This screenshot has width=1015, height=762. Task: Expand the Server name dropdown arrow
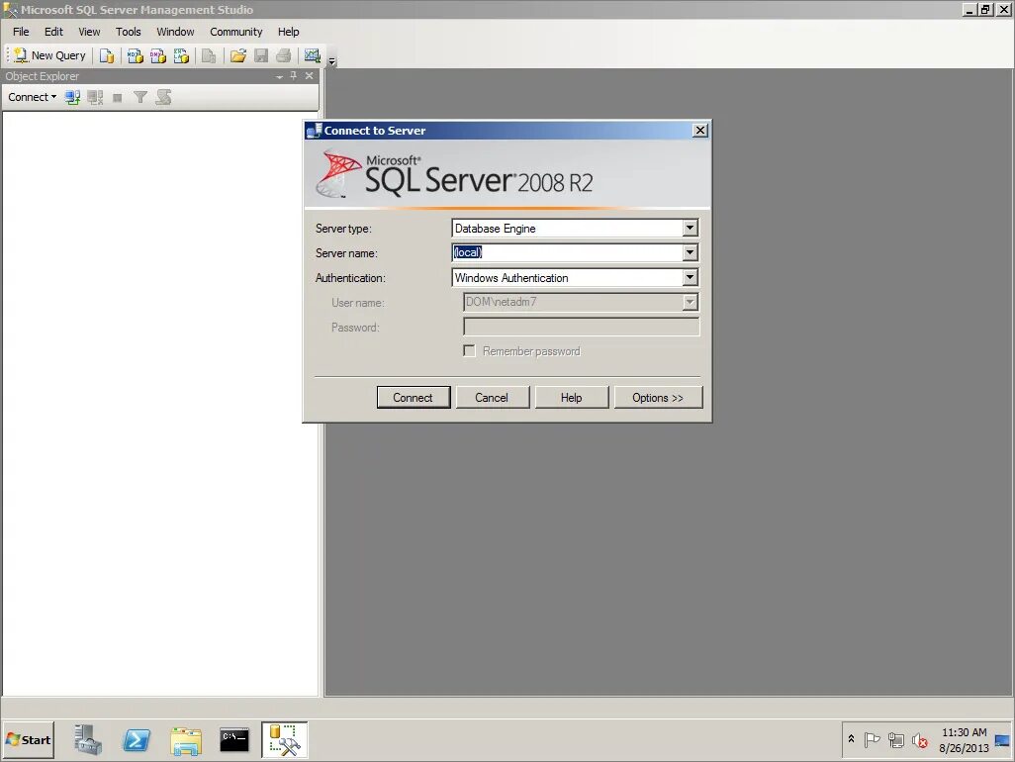pyautogui.click(x=691, y=252)
